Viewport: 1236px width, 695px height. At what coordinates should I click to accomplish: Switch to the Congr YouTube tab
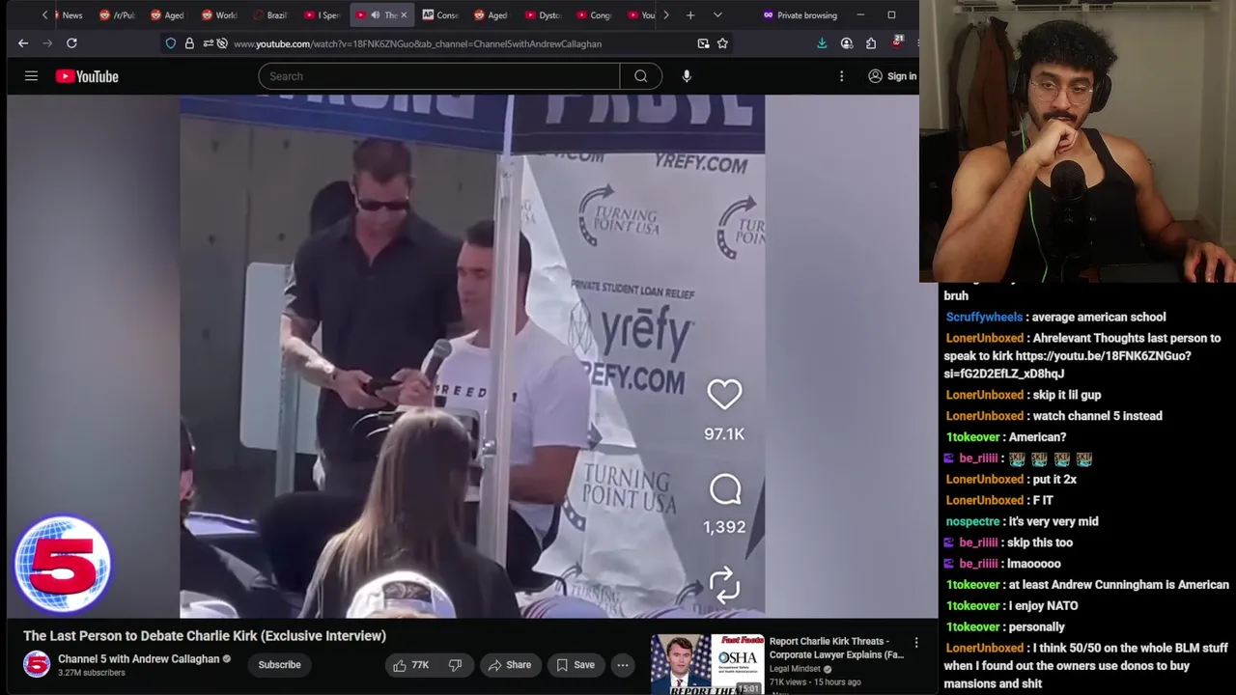(x=593, y=15)
